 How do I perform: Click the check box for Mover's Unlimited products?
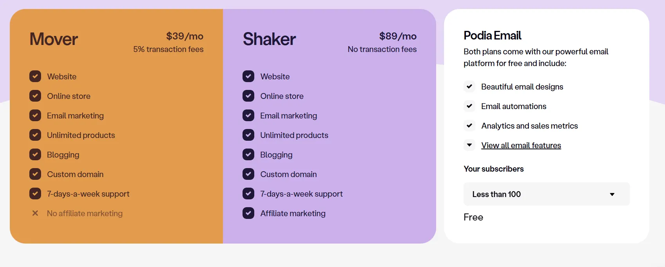click(x=35, y=135)
